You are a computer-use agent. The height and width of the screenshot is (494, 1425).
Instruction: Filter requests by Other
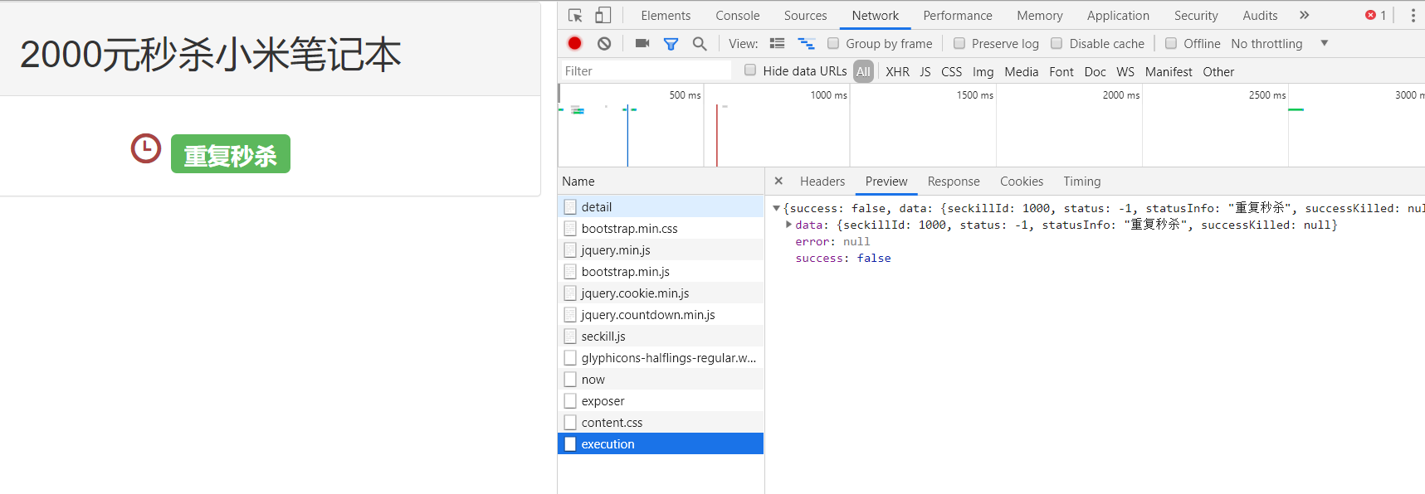pyautogui.click(x=1218, y=71)
